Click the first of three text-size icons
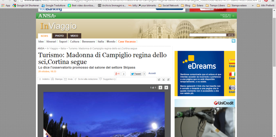 click(x=159, y=79)
